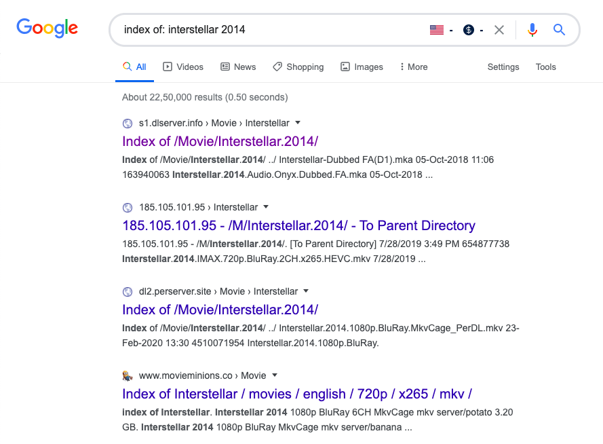This screenshot has width=603, height=444.
Task: Expand options arrow for 185.105.101.95 result
Action: 266,207
